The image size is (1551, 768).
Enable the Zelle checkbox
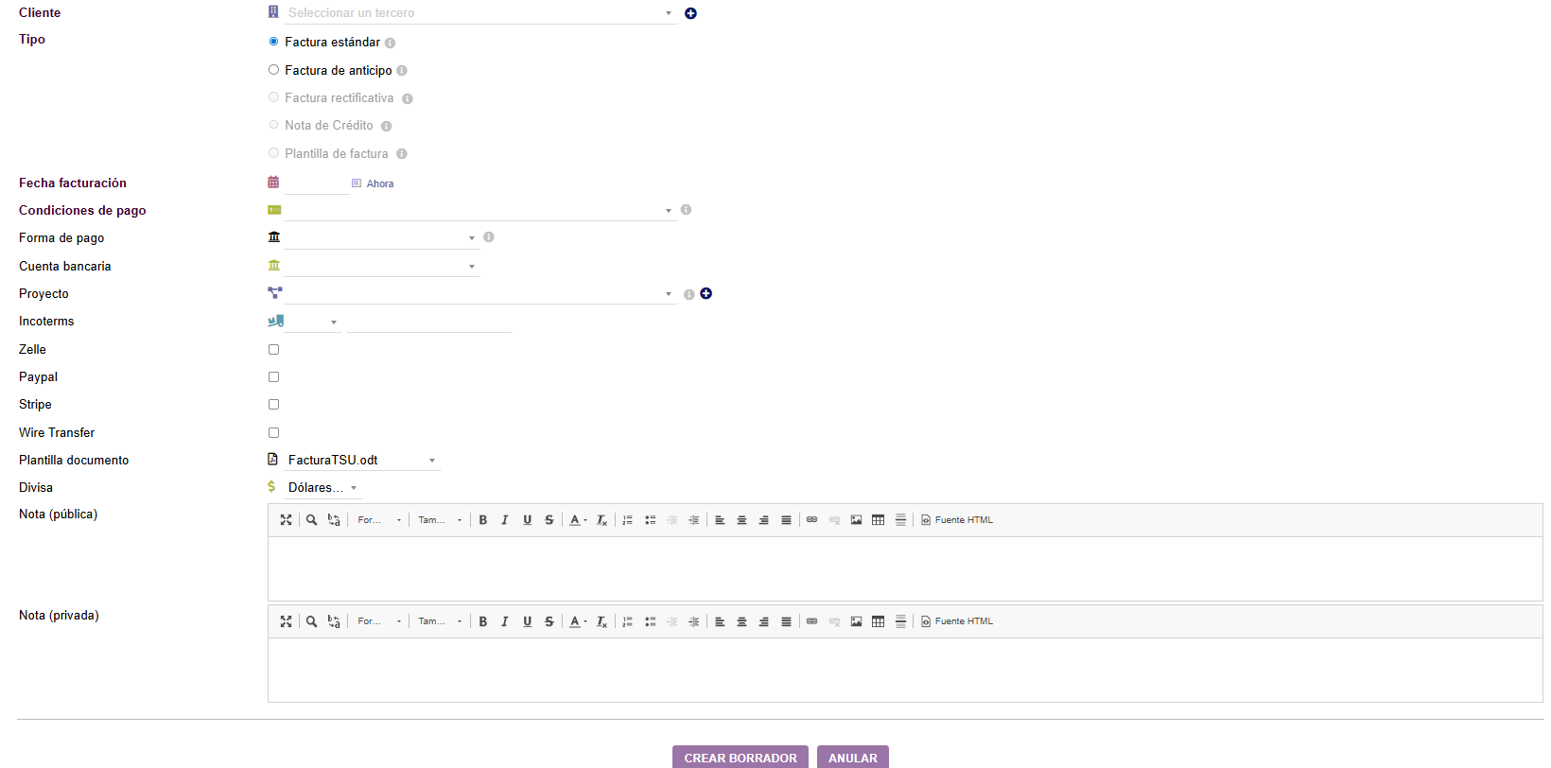(x=274, y=350)
